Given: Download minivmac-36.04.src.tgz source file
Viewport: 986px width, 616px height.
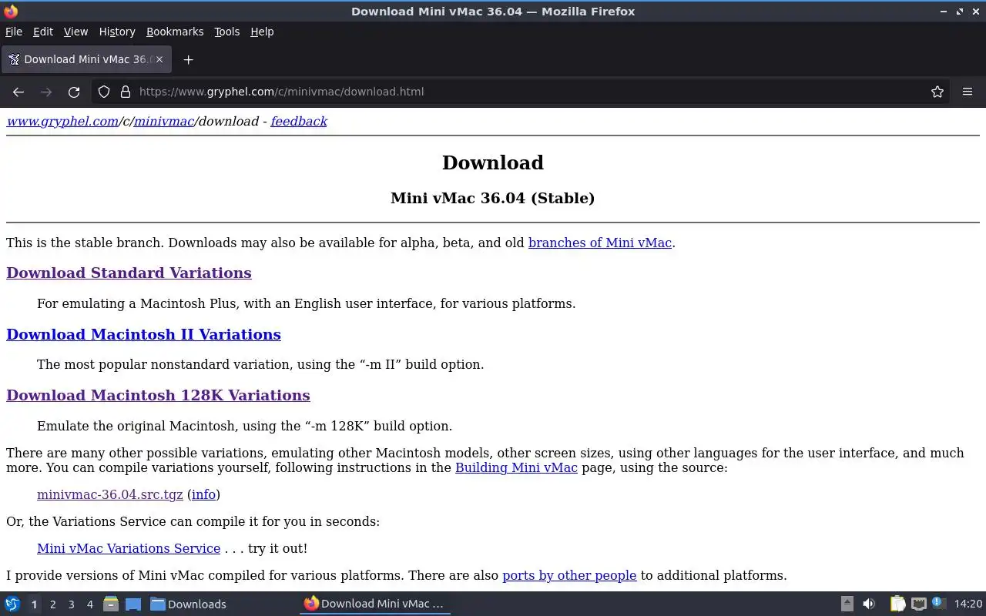Looking at the screenshot, I should [x=110, y=494].
